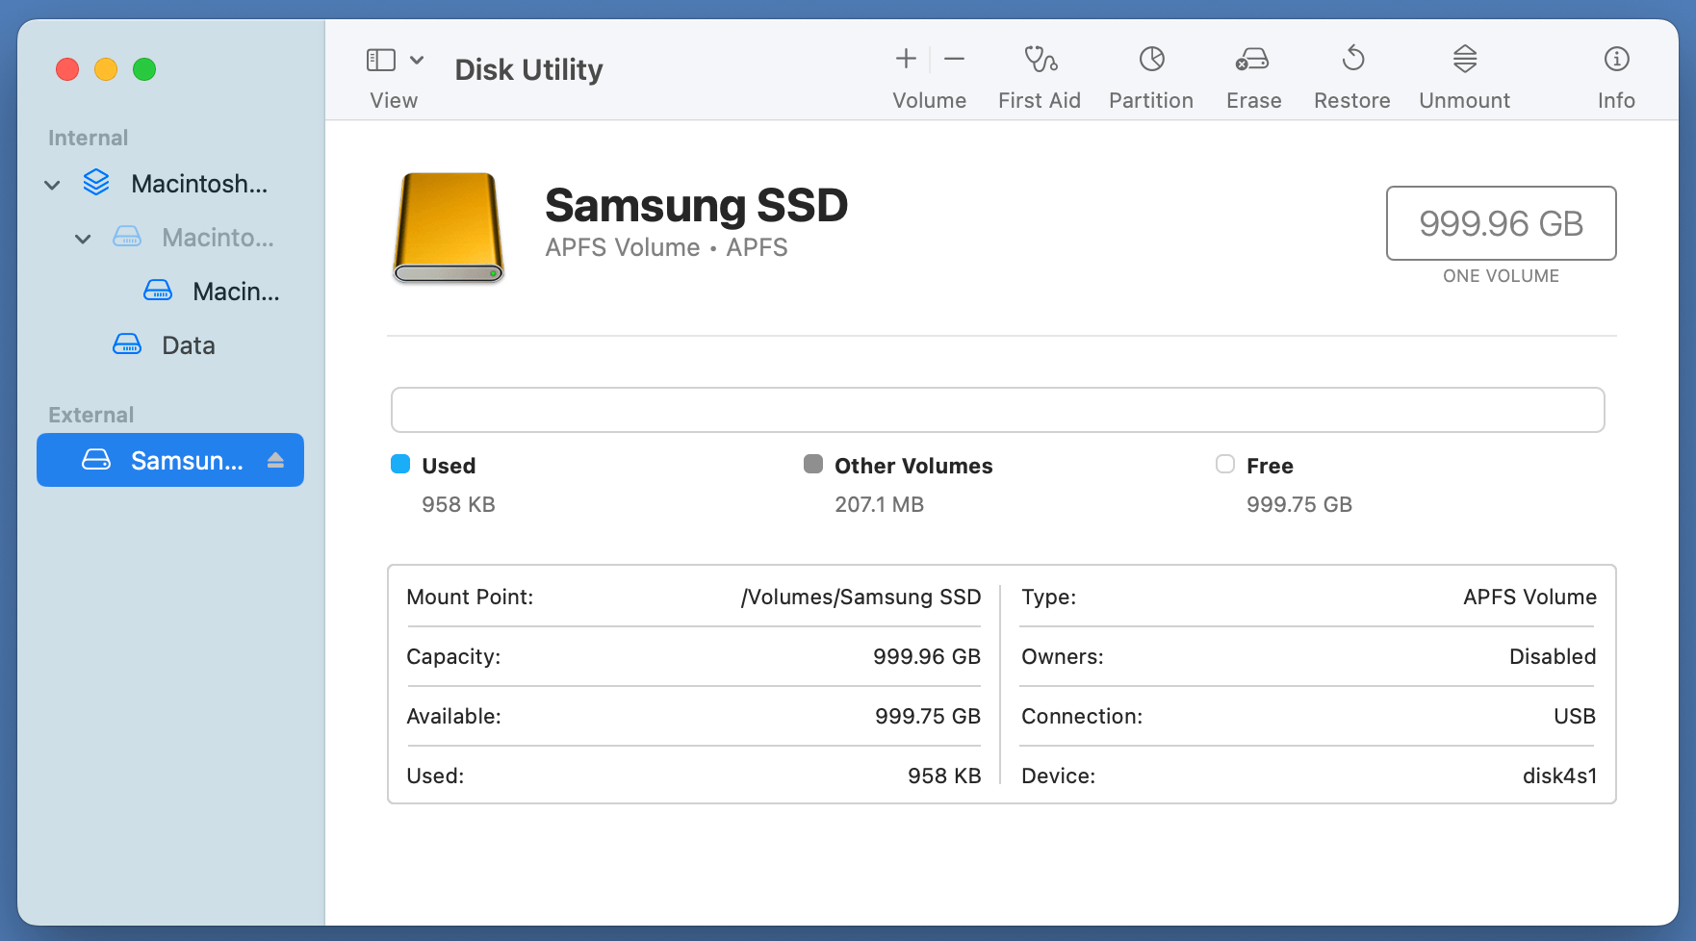Click the sidebar View icon
Image resolution: width=1696 pixels, height=941 pixels.
381,59
